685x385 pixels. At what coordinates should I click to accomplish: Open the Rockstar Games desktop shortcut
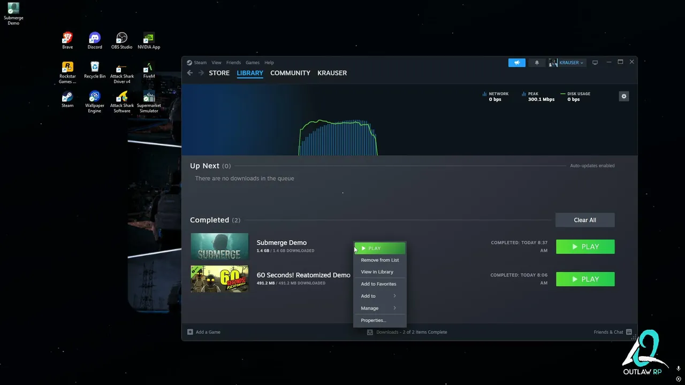point(67,73)
